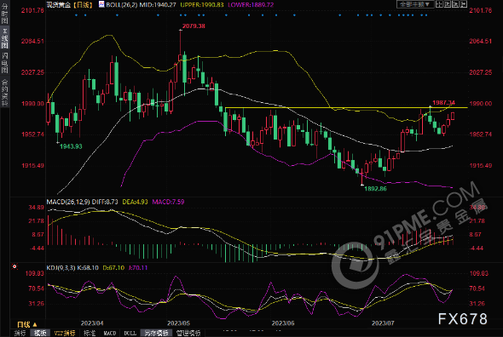This screenshot has height=337, width=503.
Task: Click the 另存模板 button
Action: tap(156, 333)
